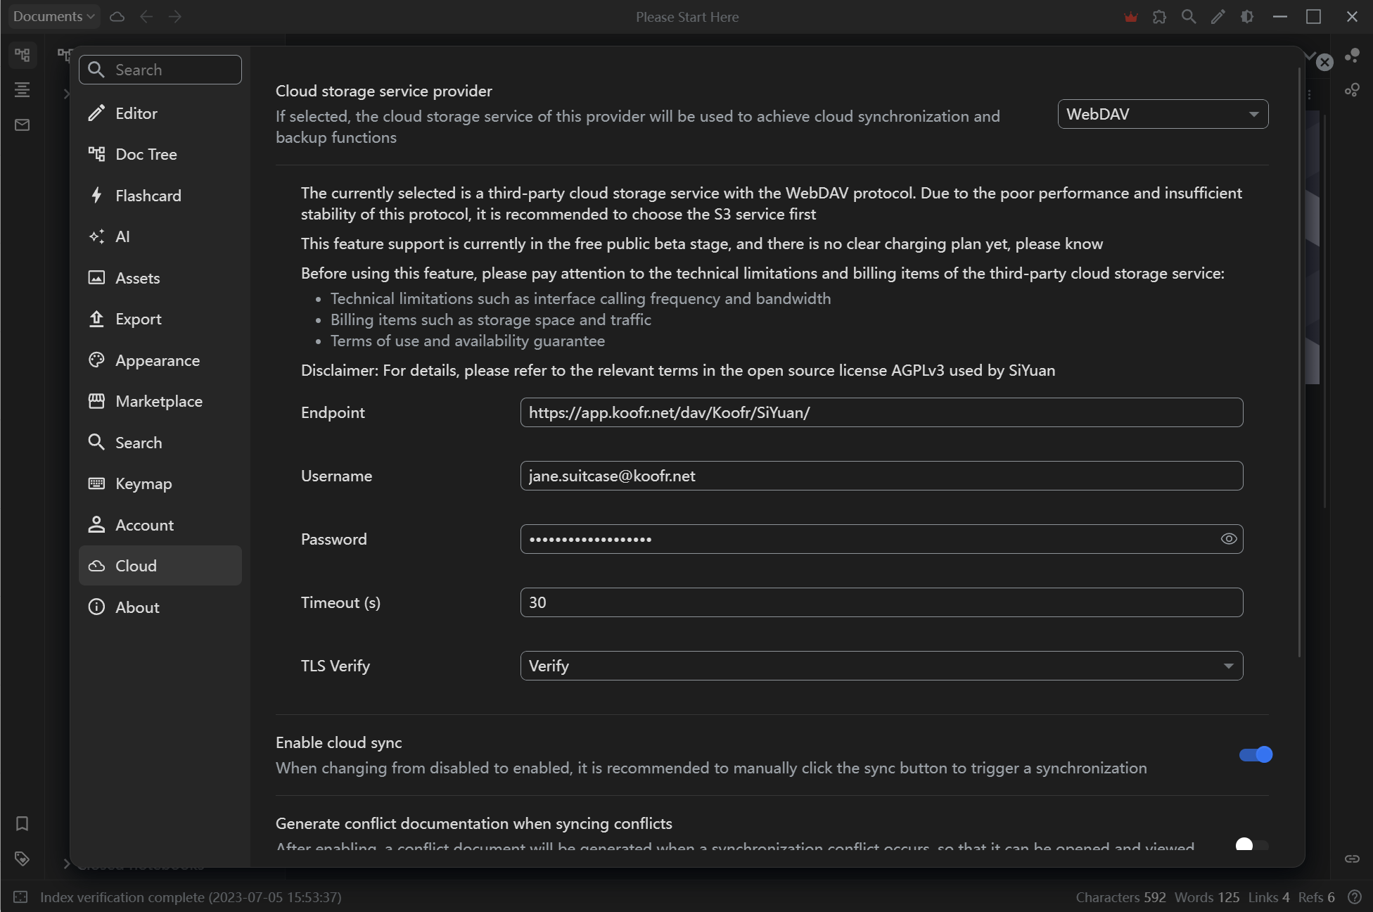Image resolution: width=1373 pixels, height=912 pixels.
Task: Open the tags panel
Action: 22,859
